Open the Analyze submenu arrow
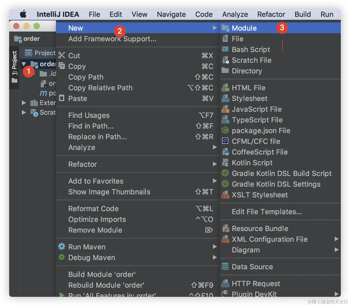 click(x=215, y=147)
